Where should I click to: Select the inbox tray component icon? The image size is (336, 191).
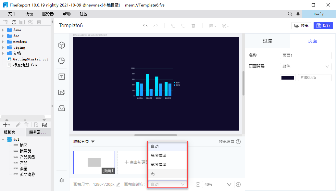pyautogui.click(x=62, y=108)
